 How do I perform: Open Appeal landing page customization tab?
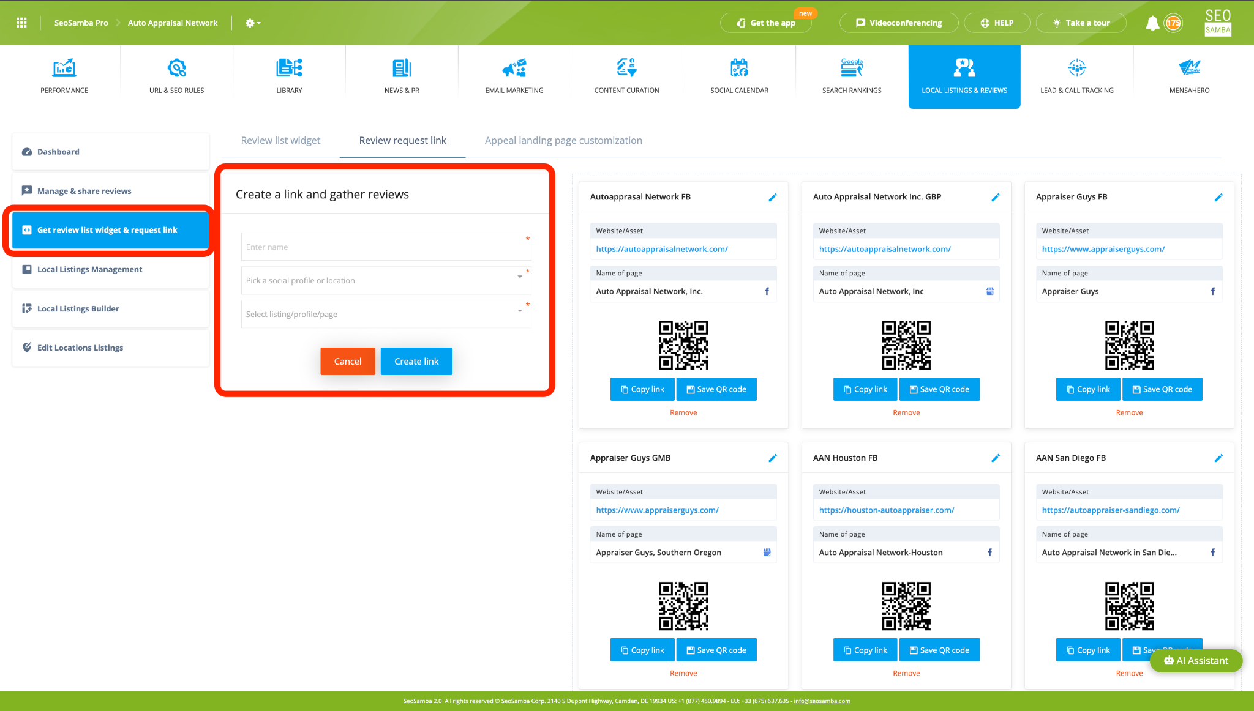pyautogui.click(x=563, y=140)
